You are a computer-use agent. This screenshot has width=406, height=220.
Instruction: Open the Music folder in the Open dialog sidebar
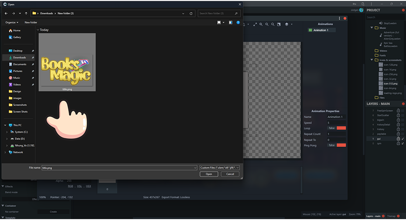click(14, 78)
